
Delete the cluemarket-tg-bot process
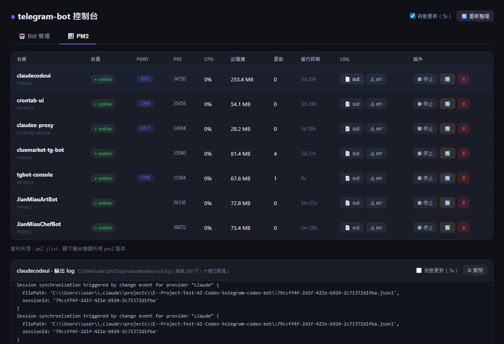(x=464, y=153)
